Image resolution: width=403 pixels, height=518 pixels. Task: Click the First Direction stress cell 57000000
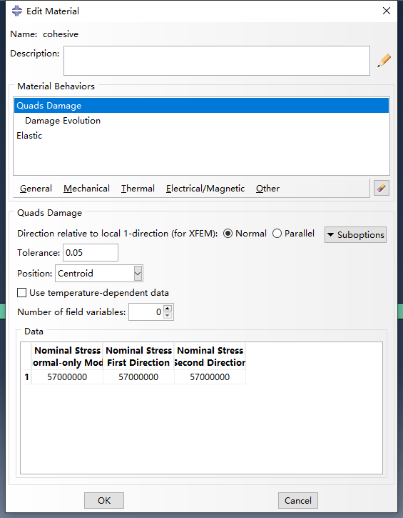pyautogui.click(x=138, y=377)
